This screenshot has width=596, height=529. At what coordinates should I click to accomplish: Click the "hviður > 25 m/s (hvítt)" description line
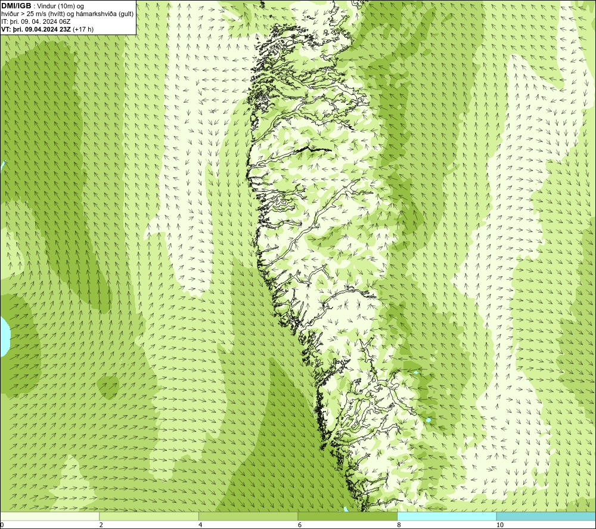pos(67,14)
